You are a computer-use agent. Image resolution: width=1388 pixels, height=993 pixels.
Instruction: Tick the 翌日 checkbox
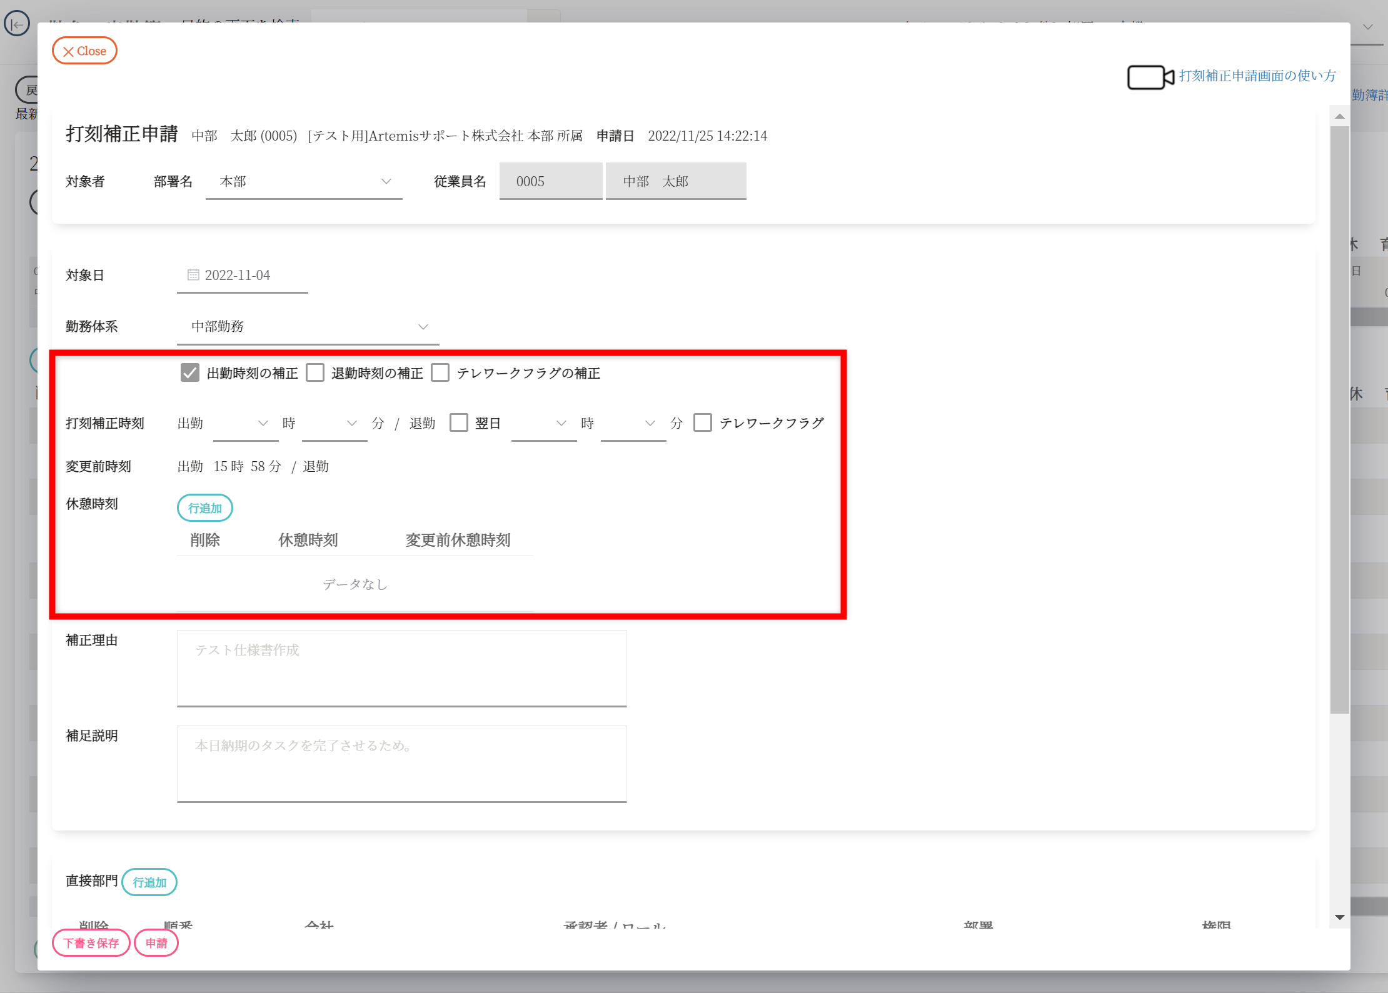pos(459,423)
